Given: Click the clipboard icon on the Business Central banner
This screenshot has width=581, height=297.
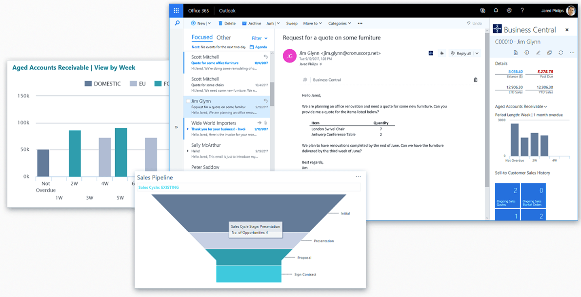Looking at the screenshot, I should pyautogui.click(x=476, y=79).
